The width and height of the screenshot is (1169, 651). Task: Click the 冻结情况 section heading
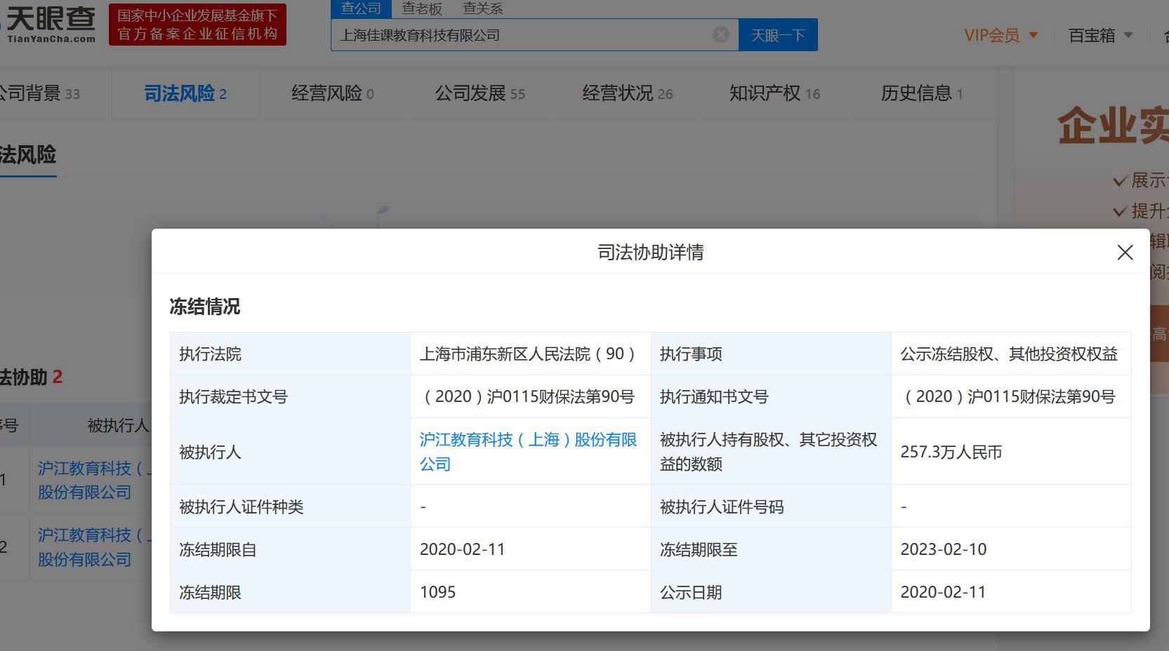(205, 307)
